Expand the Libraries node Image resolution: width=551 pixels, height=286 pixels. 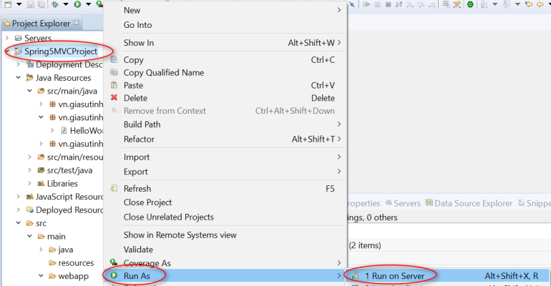click(x=29, y=183)
